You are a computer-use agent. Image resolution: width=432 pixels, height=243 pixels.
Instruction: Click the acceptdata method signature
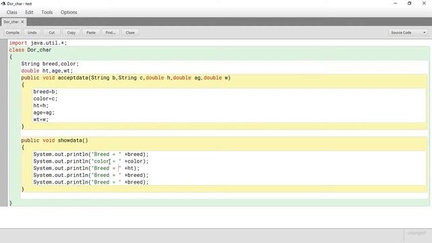[126, 78]
